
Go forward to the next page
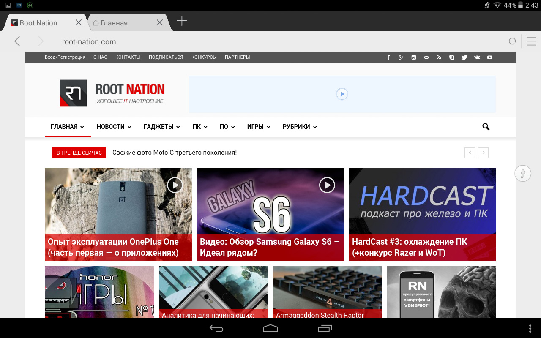(41, 41)
